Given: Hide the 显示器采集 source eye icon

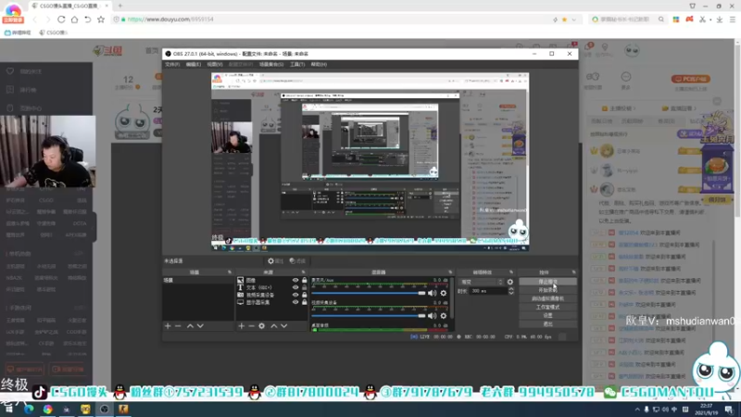Looking at the screenshot, I should coord(295,302).
